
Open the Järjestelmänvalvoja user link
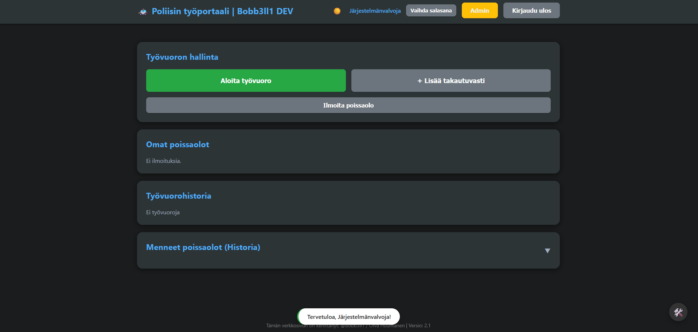[375, 11]
